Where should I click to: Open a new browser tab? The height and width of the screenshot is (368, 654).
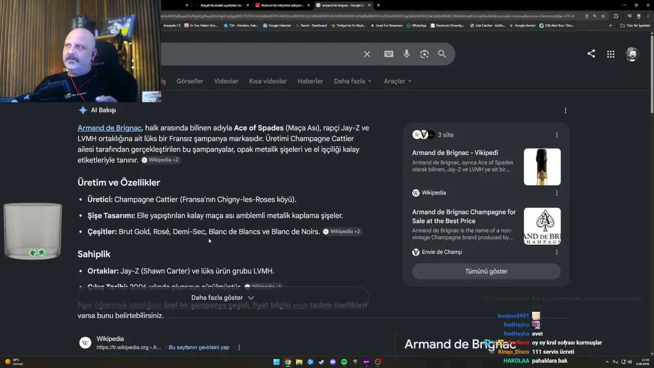(378, 5)
